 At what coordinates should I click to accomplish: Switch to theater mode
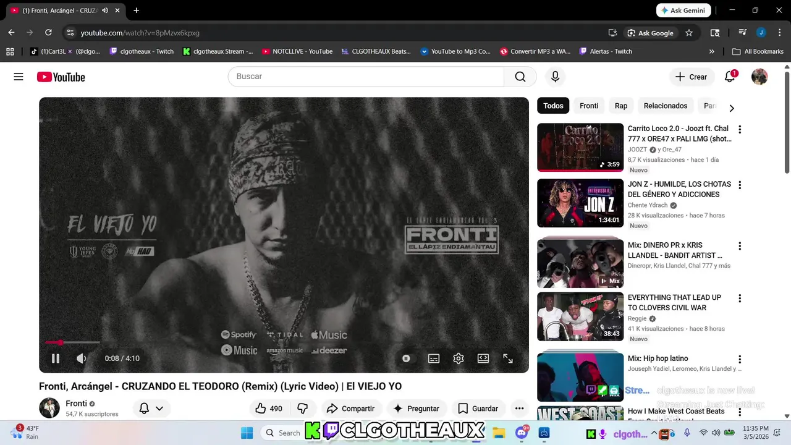coord(483,358)
